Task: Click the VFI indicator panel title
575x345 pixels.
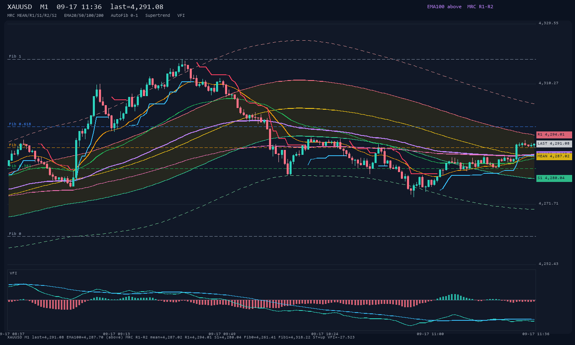Action: (14, 273)
